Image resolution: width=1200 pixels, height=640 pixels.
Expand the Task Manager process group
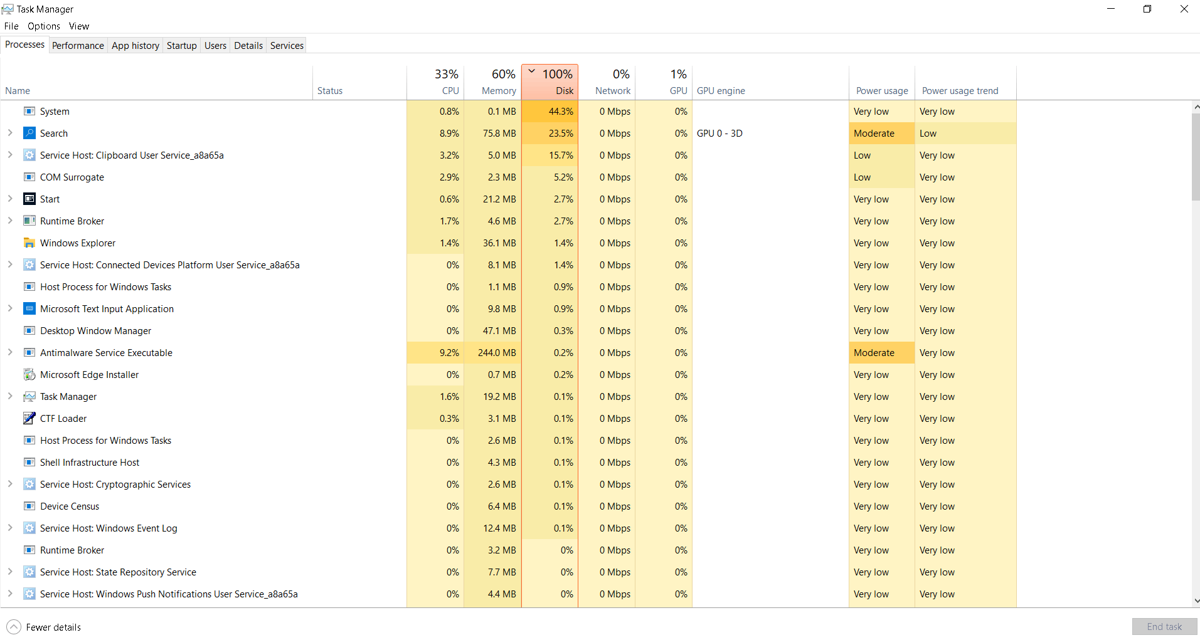10,396
